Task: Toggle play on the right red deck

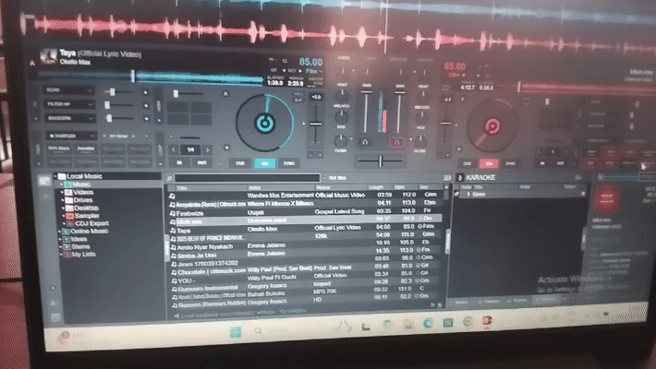Action: (x=489, y=163)
